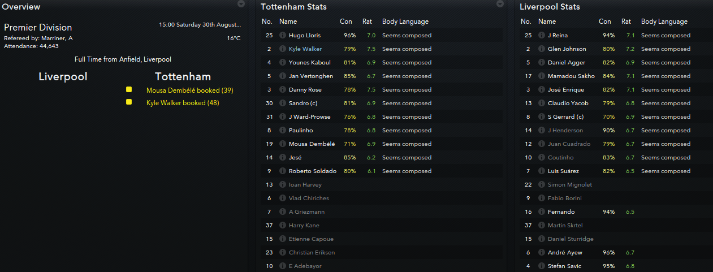The image size is (713, 272).
Task: Sort Liverpool stats by Con column header
Action: (x=605, y=21)
